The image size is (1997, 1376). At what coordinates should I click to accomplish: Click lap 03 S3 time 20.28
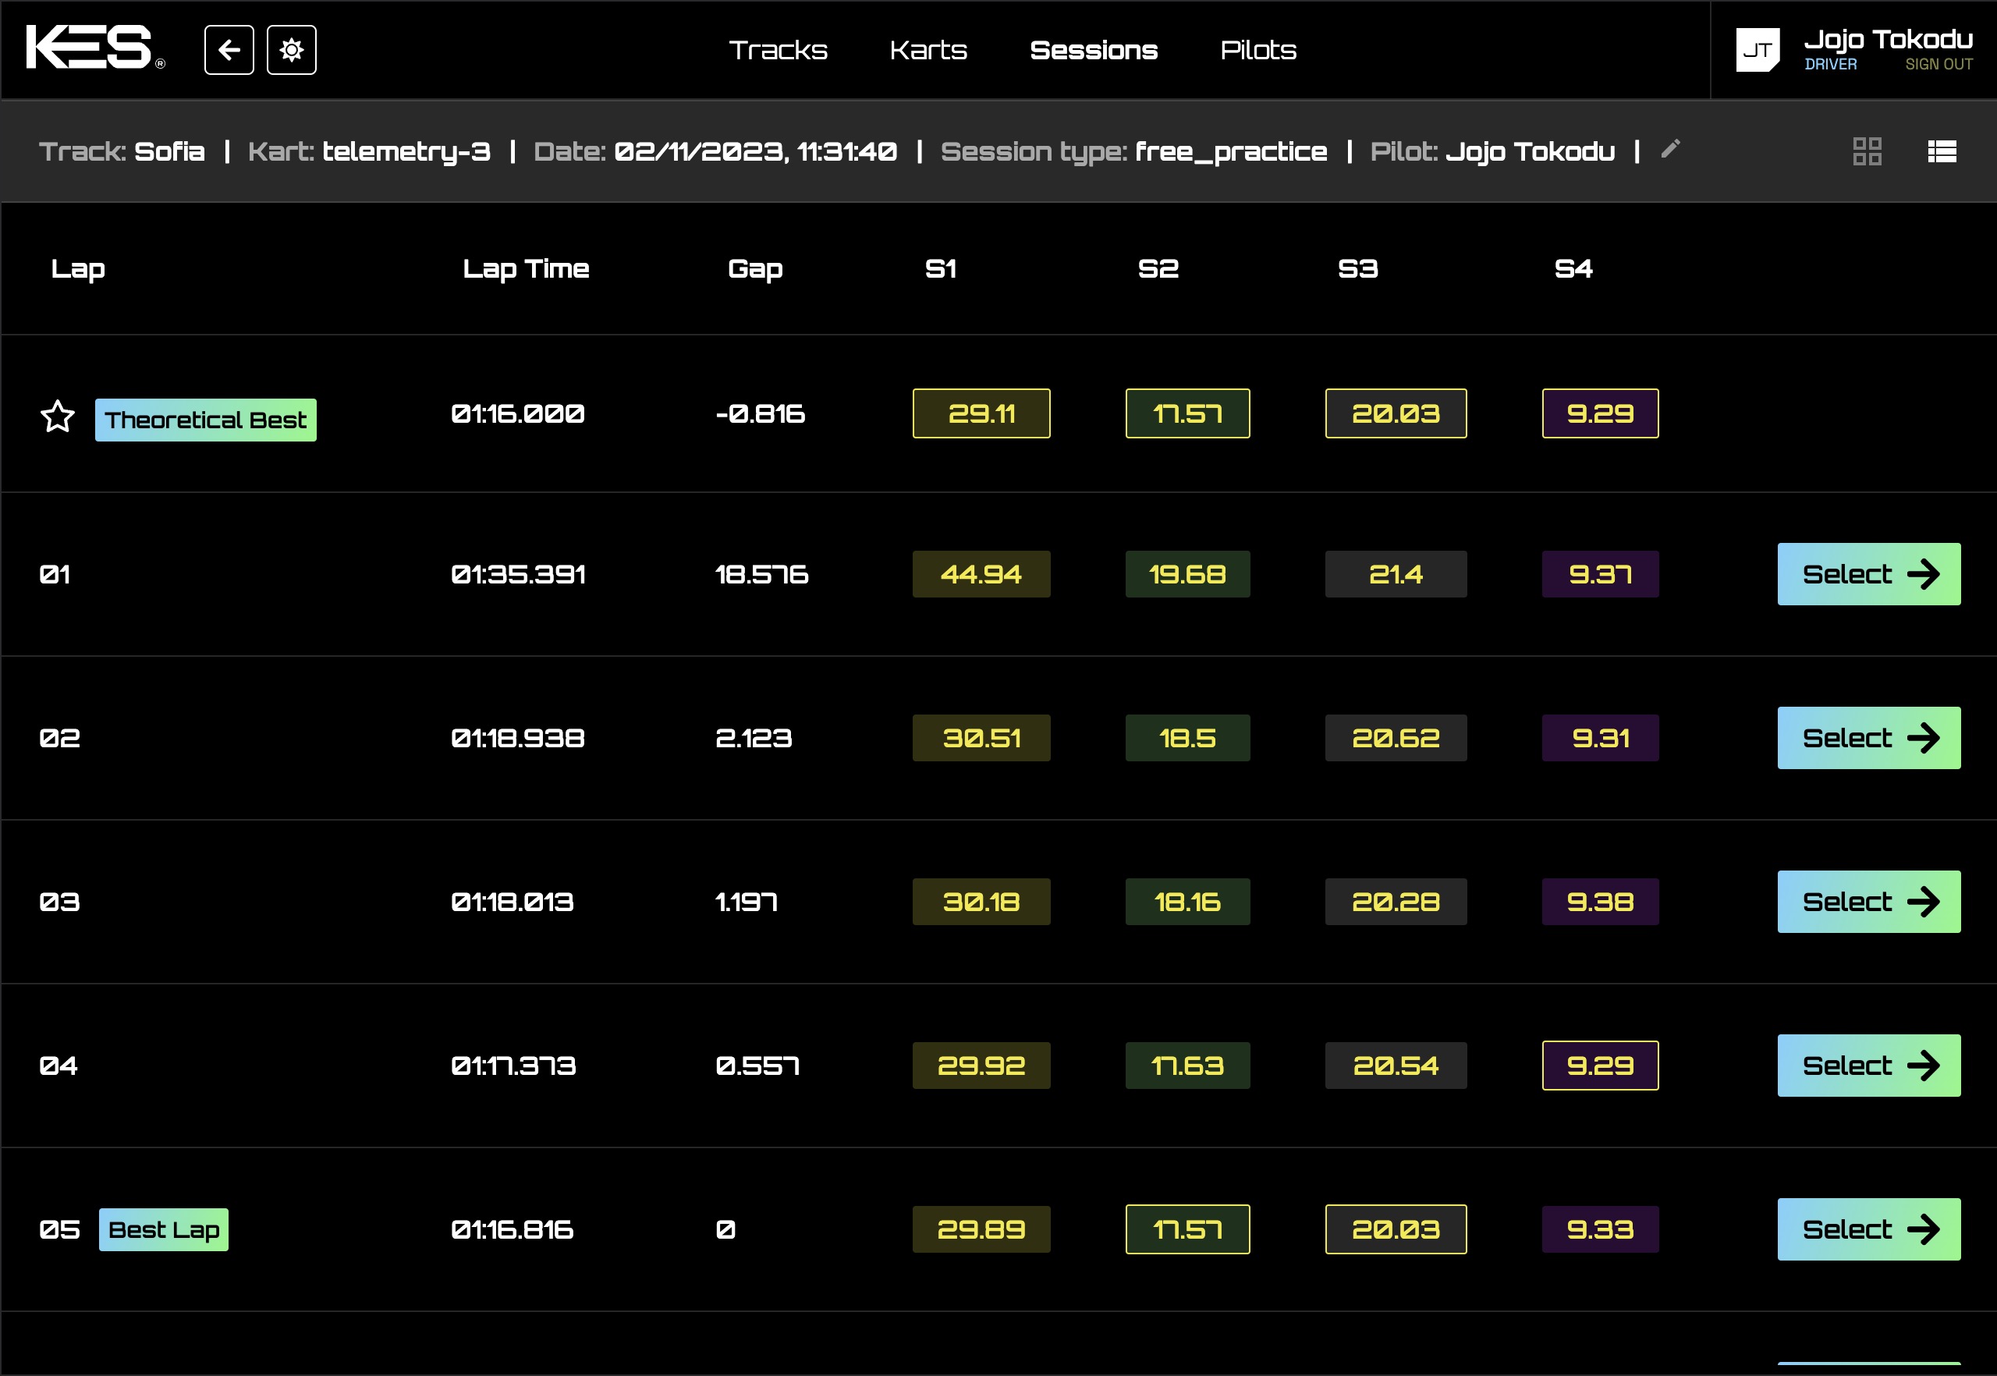pos(1396,902)
